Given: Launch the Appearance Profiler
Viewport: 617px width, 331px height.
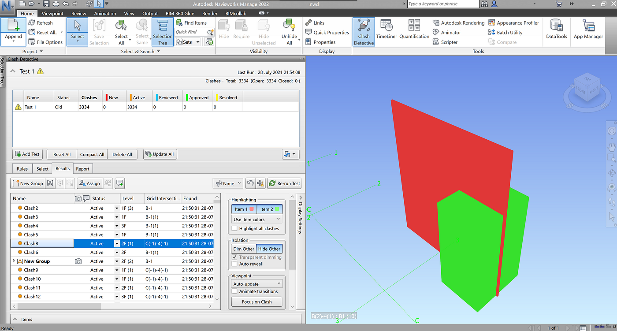Looking at the screenshot, I should click(514, 23).
